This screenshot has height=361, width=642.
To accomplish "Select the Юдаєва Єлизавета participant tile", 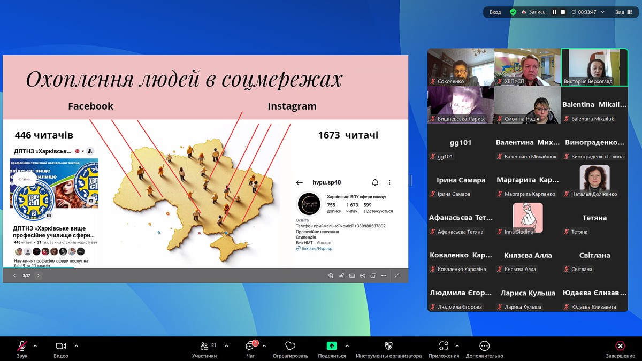I will pos(594,293).
